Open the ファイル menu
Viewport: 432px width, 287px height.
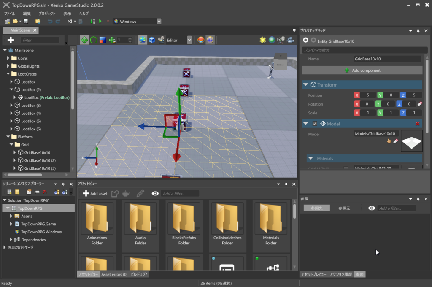click(9, 13)
